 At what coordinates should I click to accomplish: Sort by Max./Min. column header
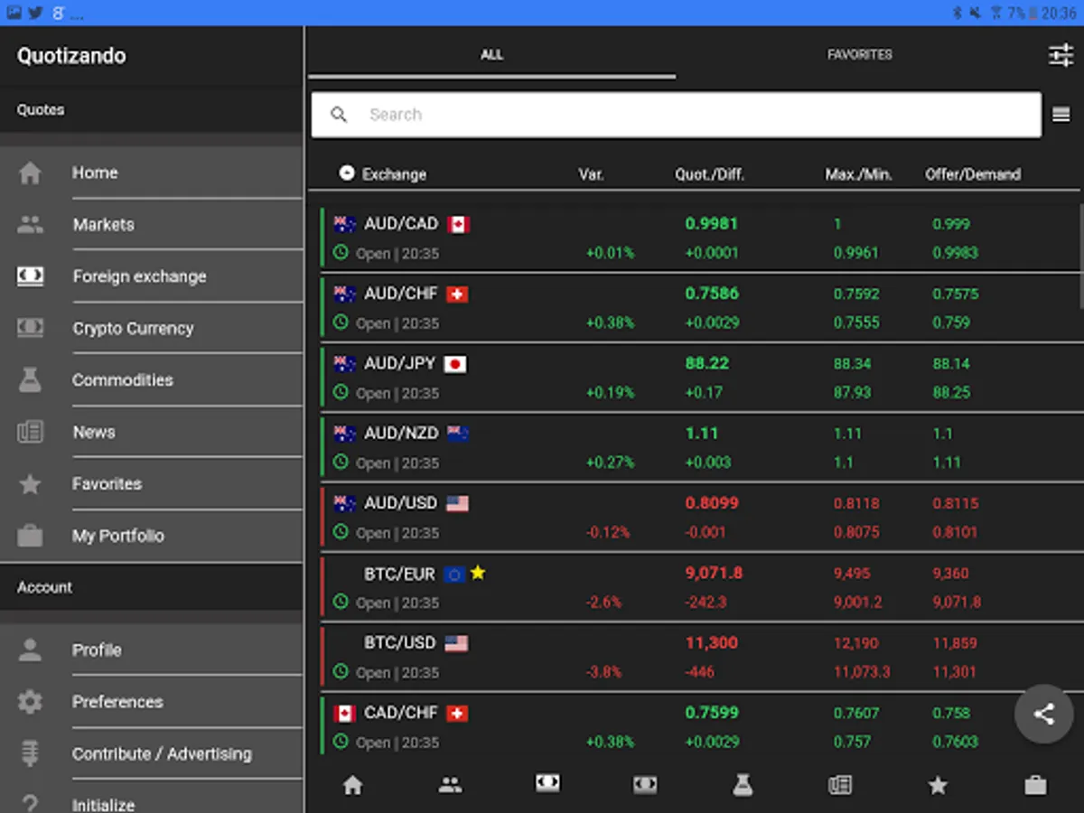[x=858, y=174]
